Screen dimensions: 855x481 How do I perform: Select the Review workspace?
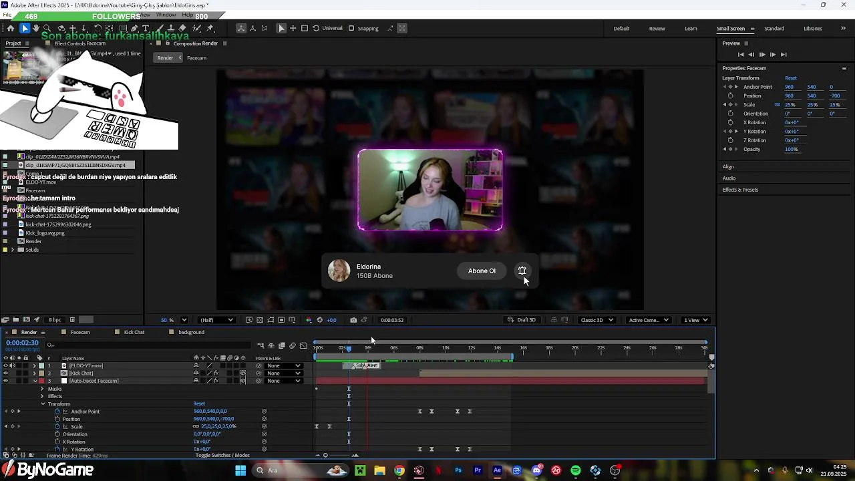(657, 29)
